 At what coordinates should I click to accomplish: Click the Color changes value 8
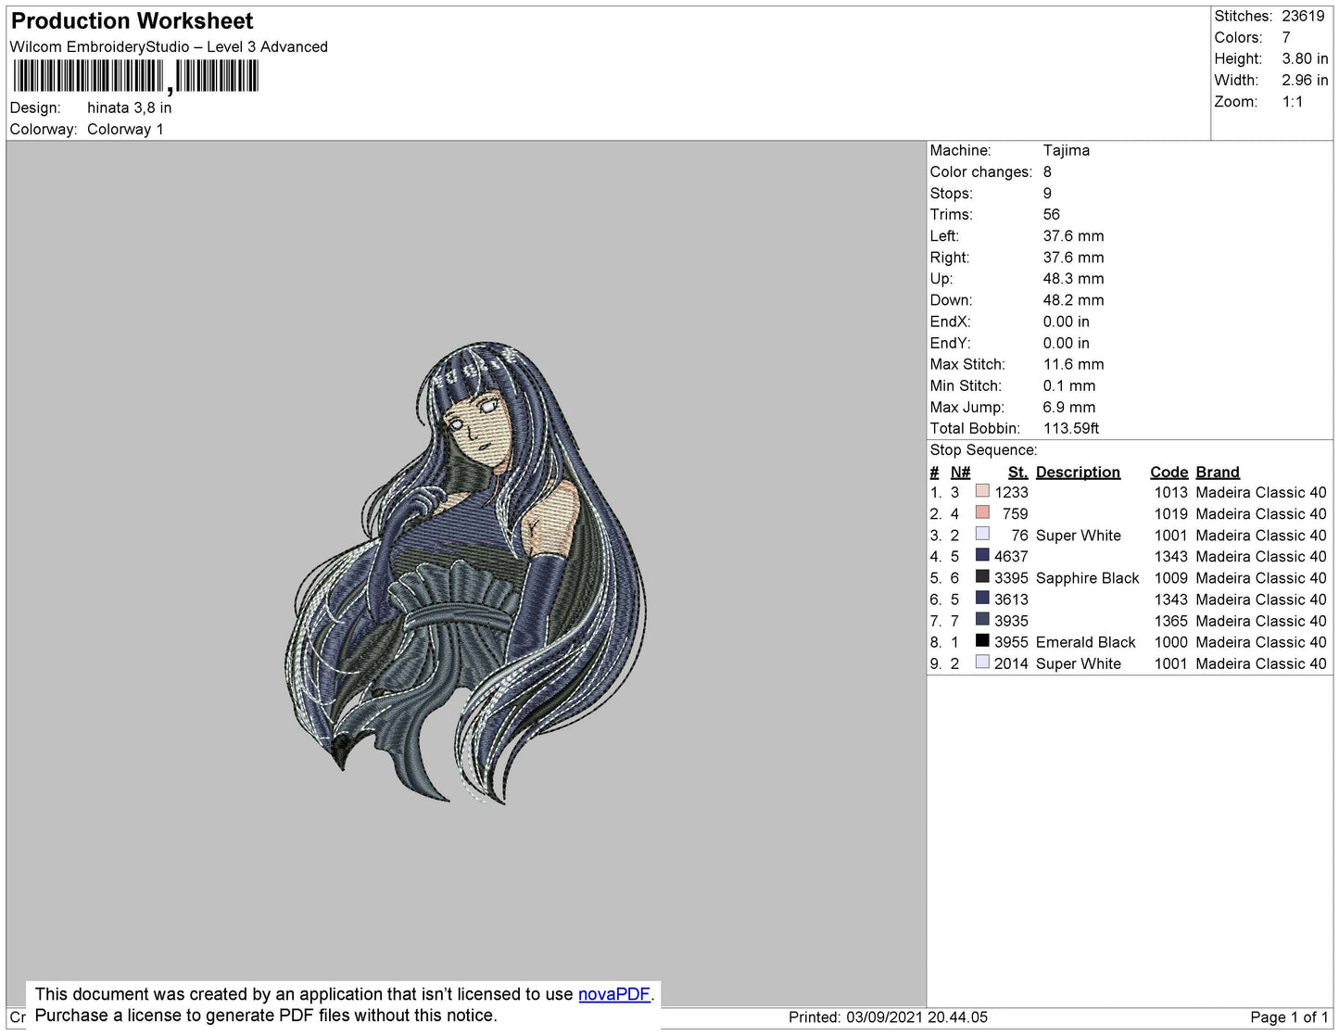pos(1047,171)
